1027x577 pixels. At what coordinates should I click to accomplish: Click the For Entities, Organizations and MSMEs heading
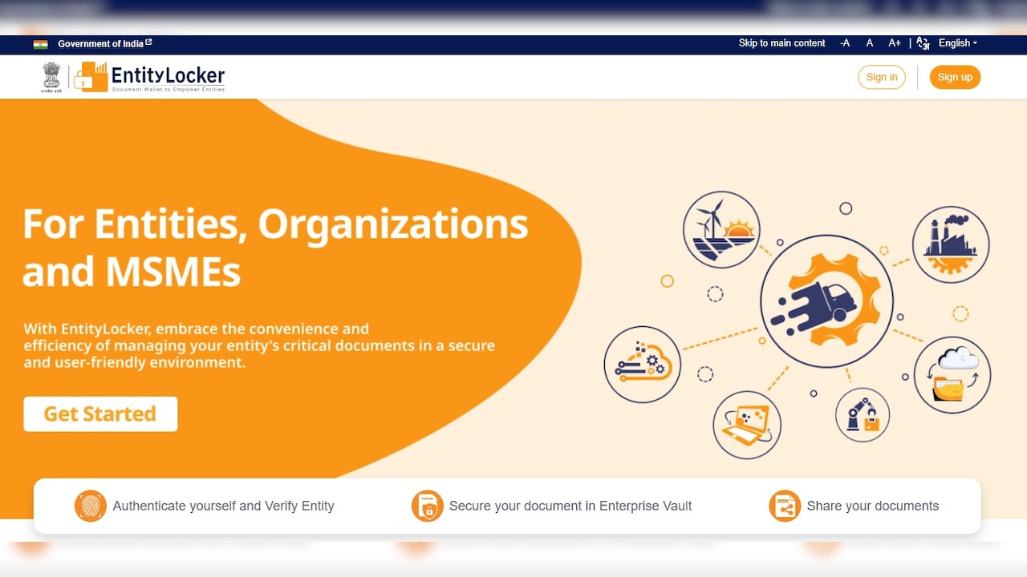(275, 248)
